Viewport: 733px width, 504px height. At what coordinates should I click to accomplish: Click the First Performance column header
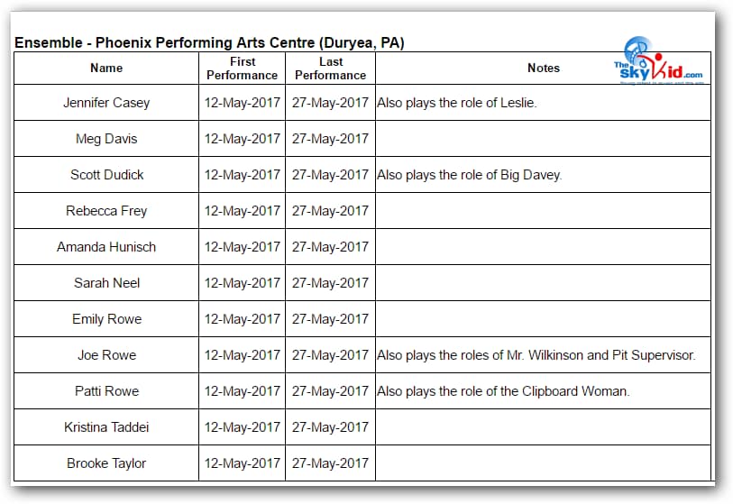(242, 69)
